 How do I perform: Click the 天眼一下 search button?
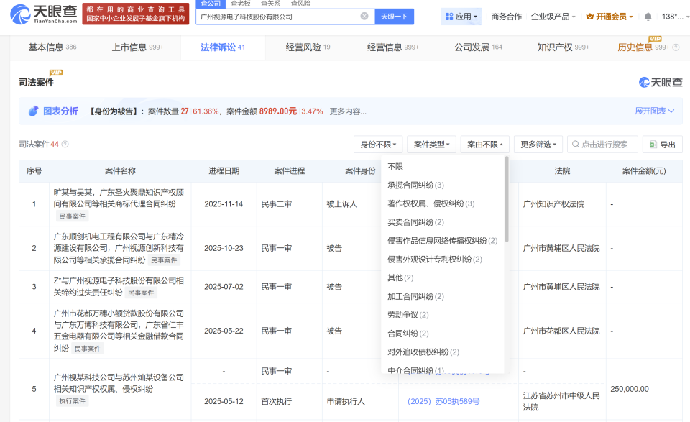tap(394, 15)
